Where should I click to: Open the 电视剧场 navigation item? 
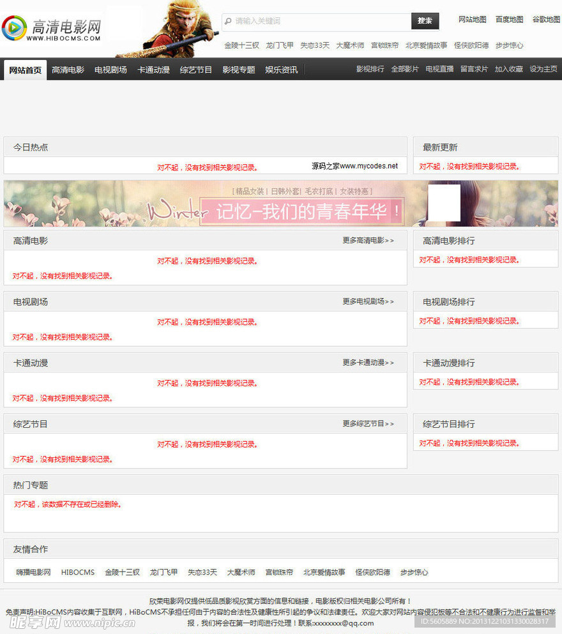tap(110, 70)
